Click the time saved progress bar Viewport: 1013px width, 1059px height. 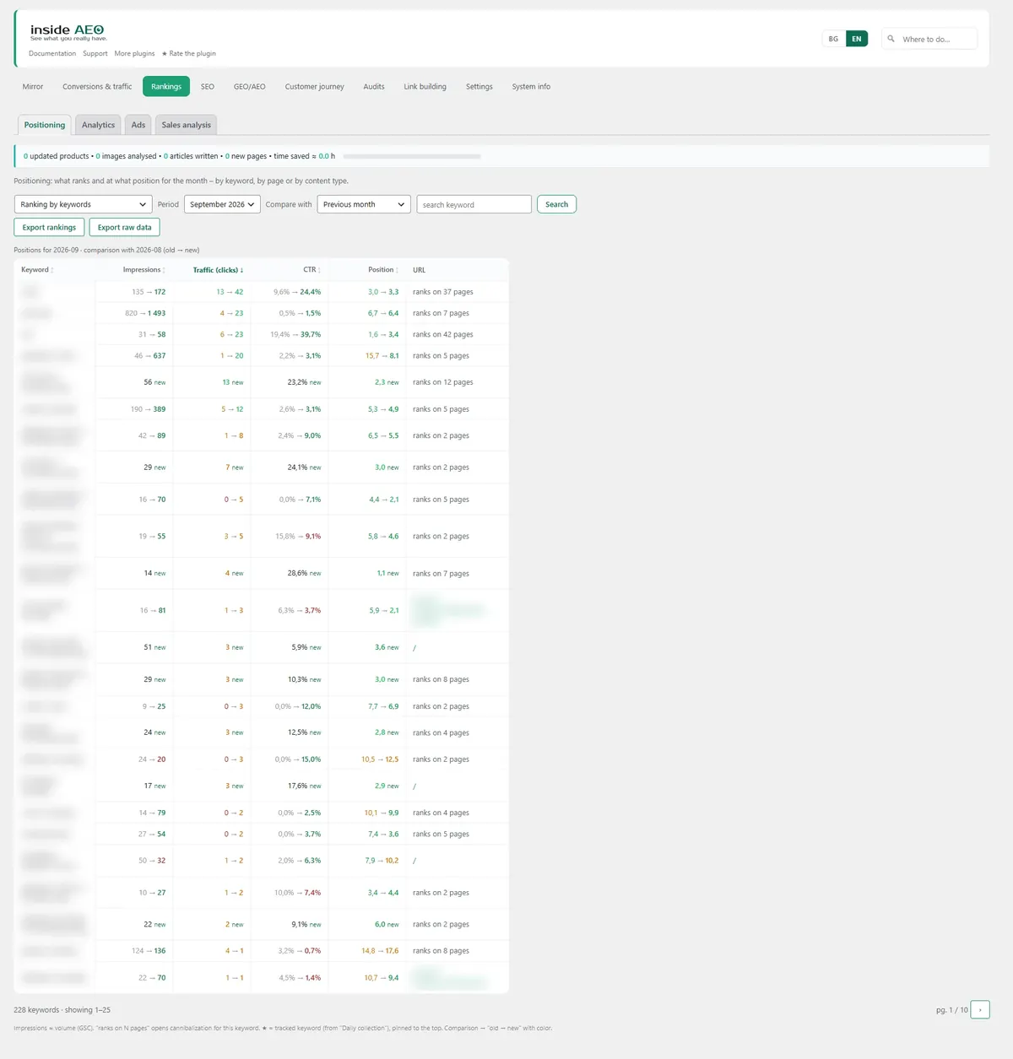point(412,156)
